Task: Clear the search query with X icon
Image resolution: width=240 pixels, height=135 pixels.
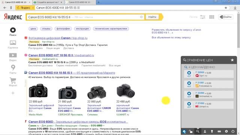Action: pyautogui.click(x=141, y=17)
